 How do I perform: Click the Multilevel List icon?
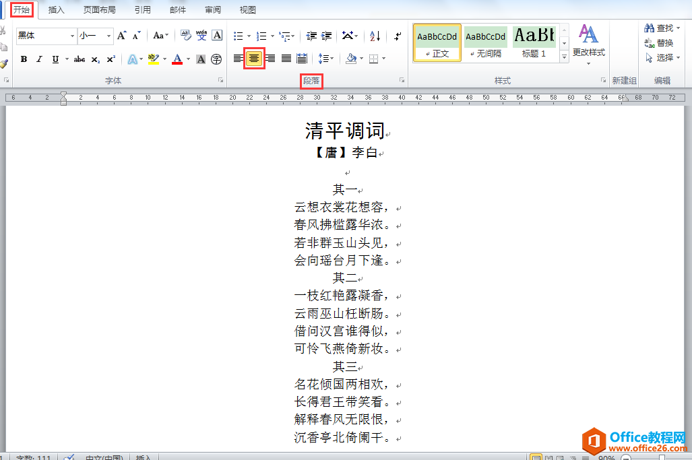[x=286, y=36]
